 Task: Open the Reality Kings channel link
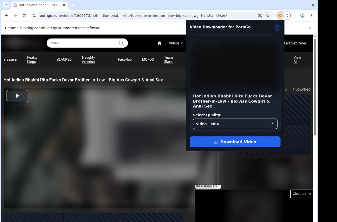(32, 59)
